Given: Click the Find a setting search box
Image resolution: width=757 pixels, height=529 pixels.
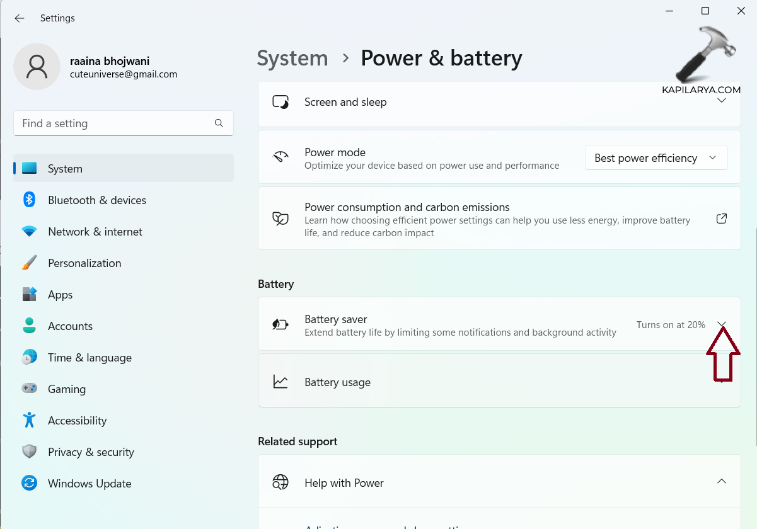Looking at the screenshot, I should 113,123.
